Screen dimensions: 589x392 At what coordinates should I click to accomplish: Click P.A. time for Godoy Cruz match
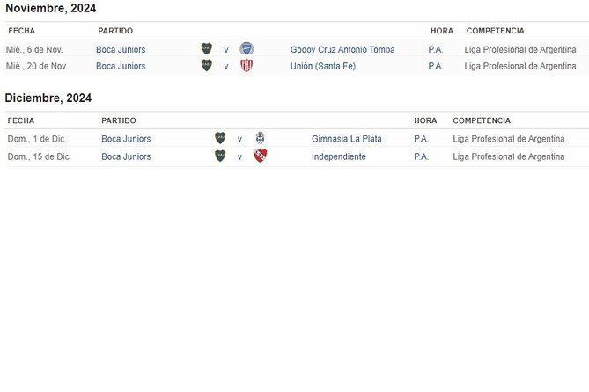(x=436, y=50)
